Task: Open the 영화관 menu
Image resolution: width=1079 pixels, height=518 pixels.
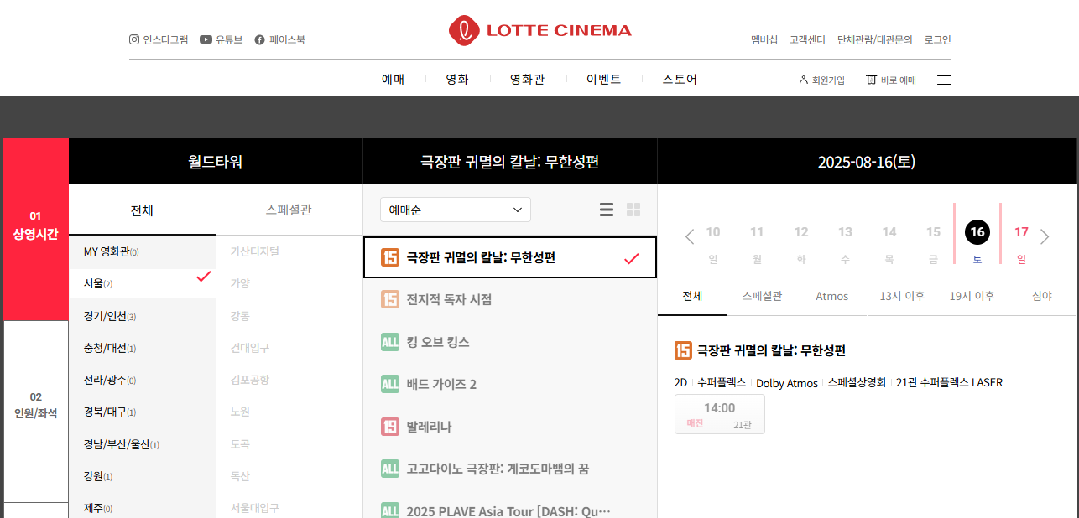Action: pos(527,80)
